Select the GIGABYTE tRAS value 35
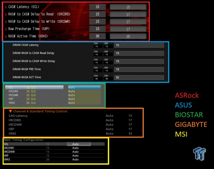 point(130,133)
